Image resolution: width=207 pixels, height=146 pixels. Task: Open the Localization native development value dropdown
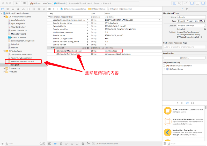[x=160, y=20]
